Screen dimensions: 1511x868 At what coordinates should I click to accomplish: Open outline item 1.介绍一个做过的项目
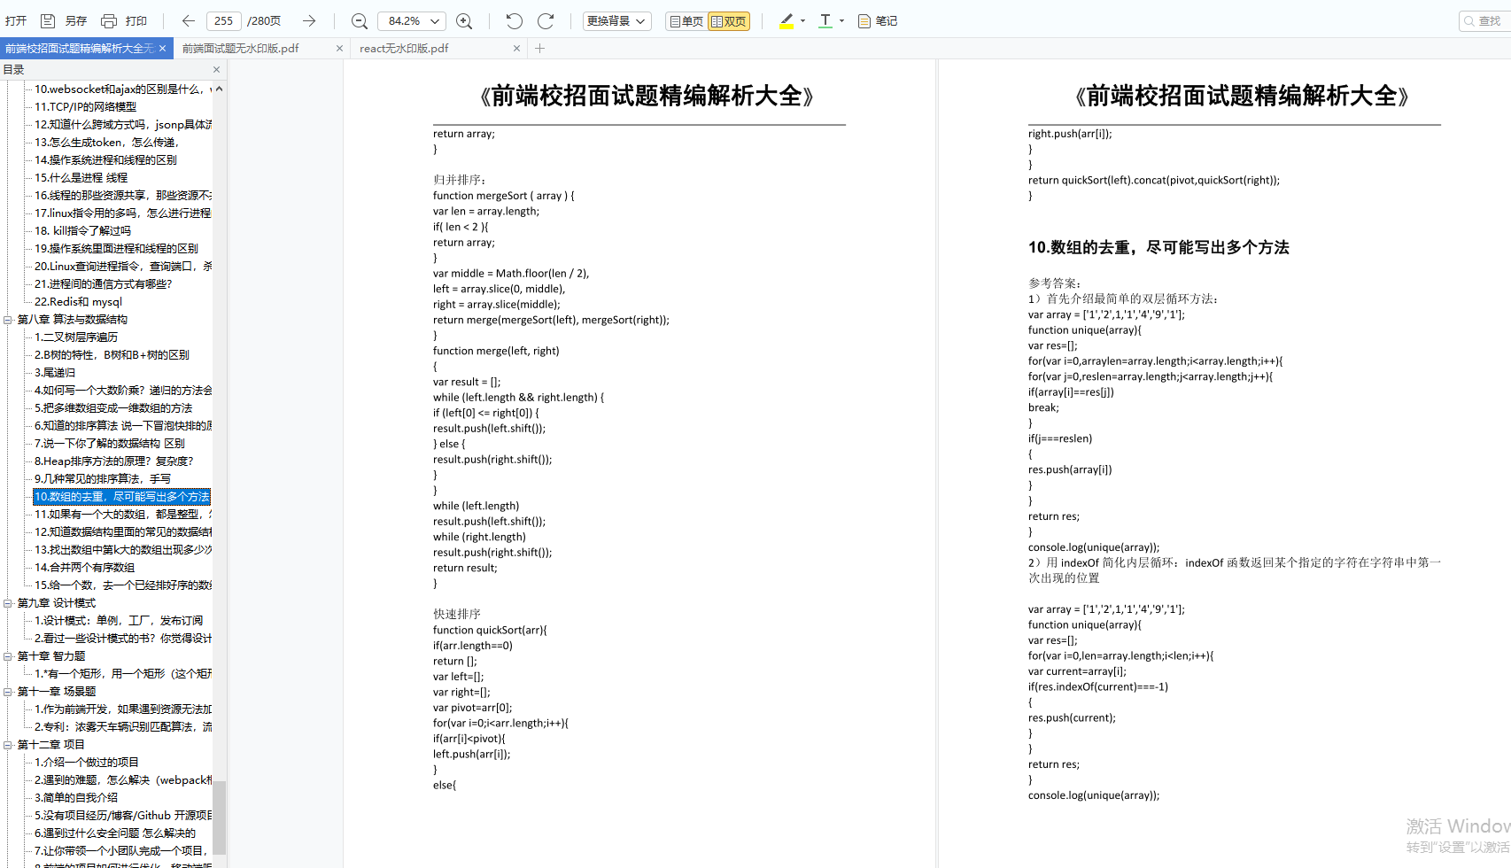(x=87, y=762)
